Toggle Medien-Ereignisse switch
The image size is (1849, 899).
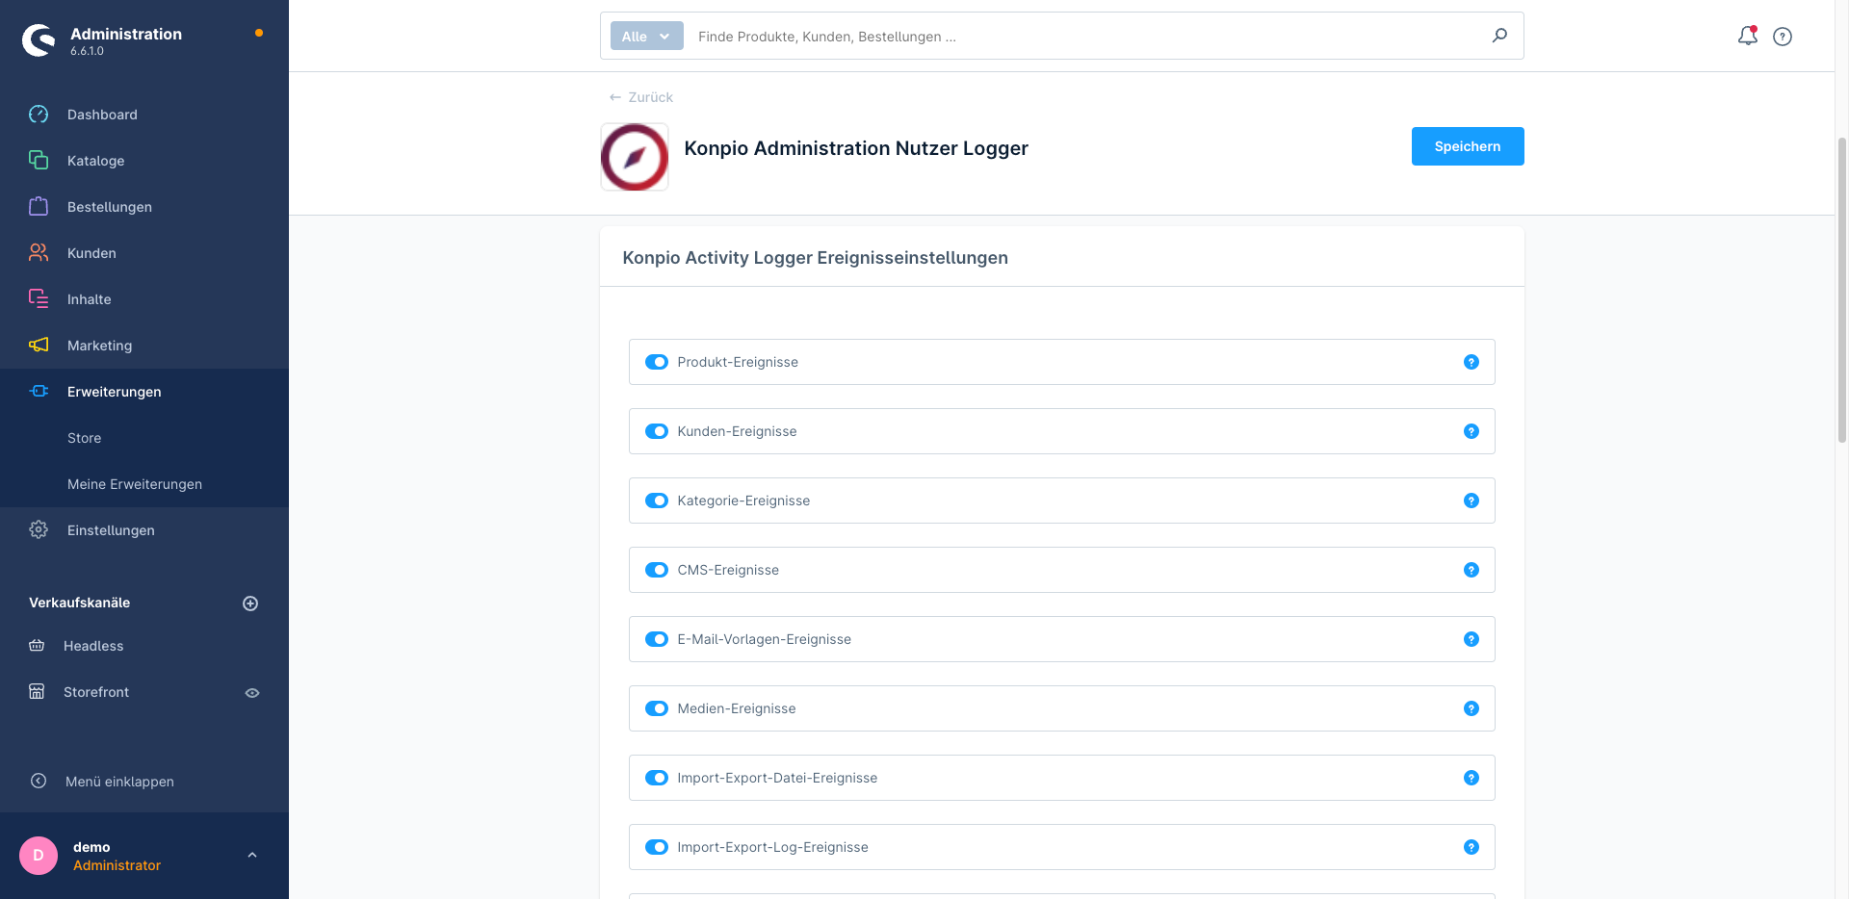pyautogui.click(x=657, y=708)
